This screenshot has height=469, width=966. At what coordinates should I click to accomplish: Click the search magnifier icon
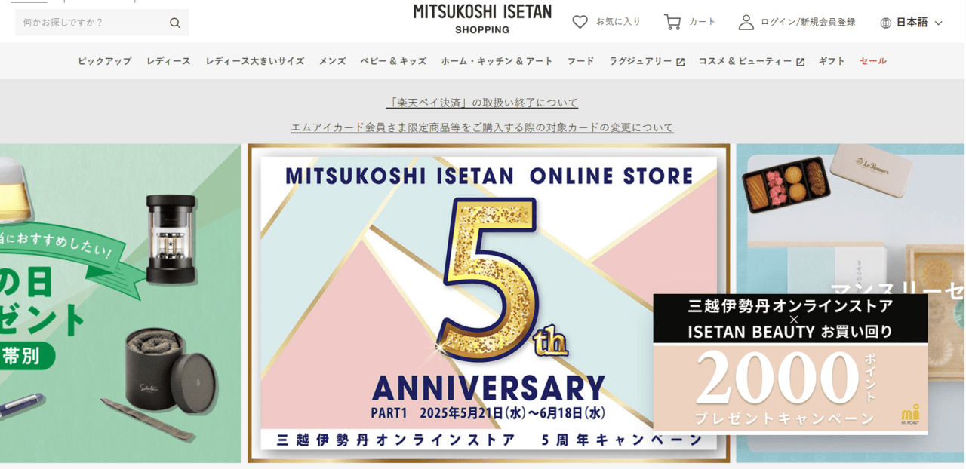point(175,23)
